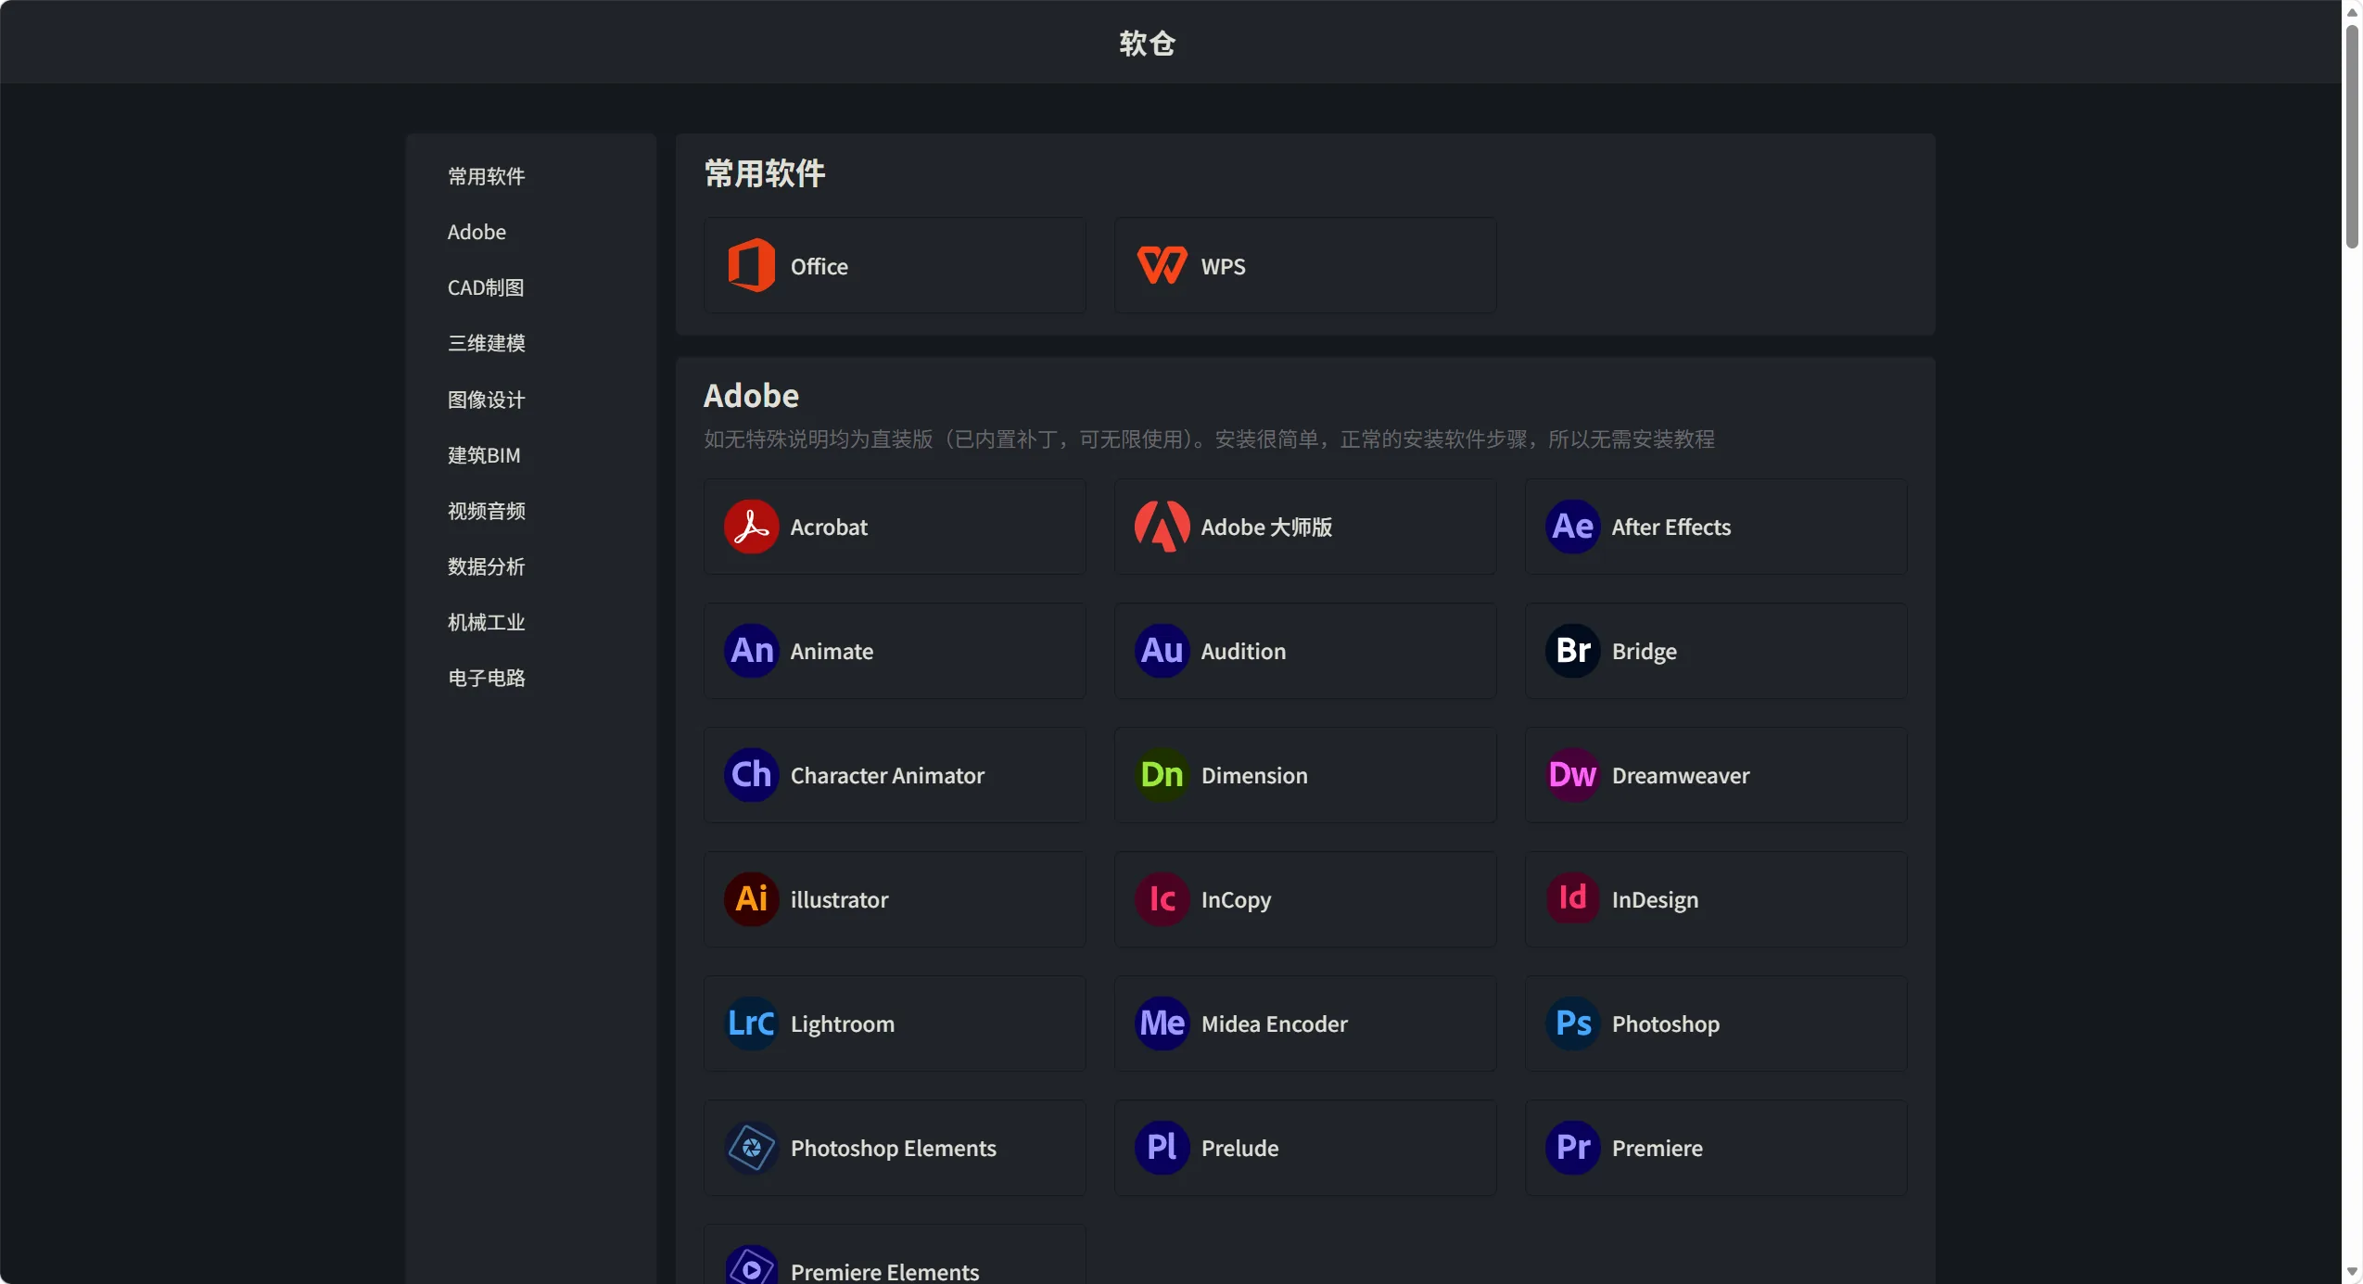
Task: Click the Character Animator Ch icon
Action: click(751, 775)
